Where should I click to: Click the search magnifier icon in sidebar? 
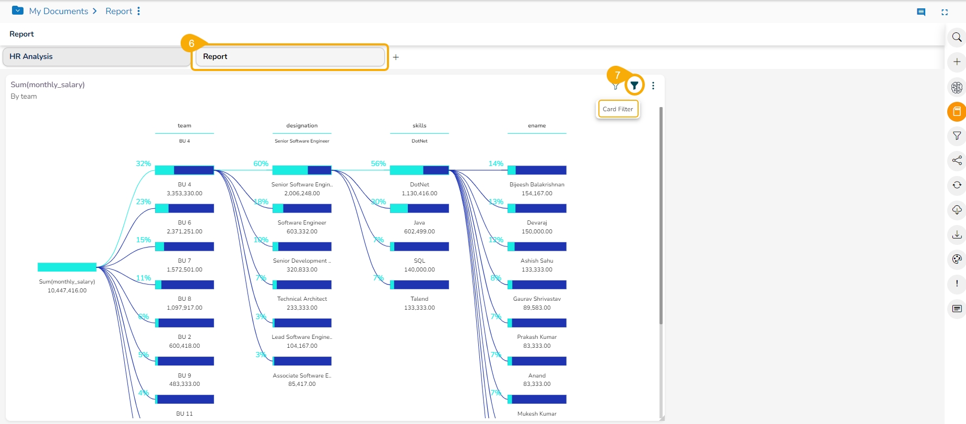[957, 37]
